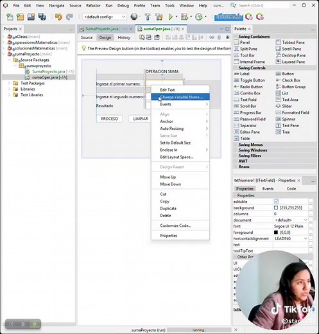
Task: Click the New Project toolbar icon
Action: 20,17
